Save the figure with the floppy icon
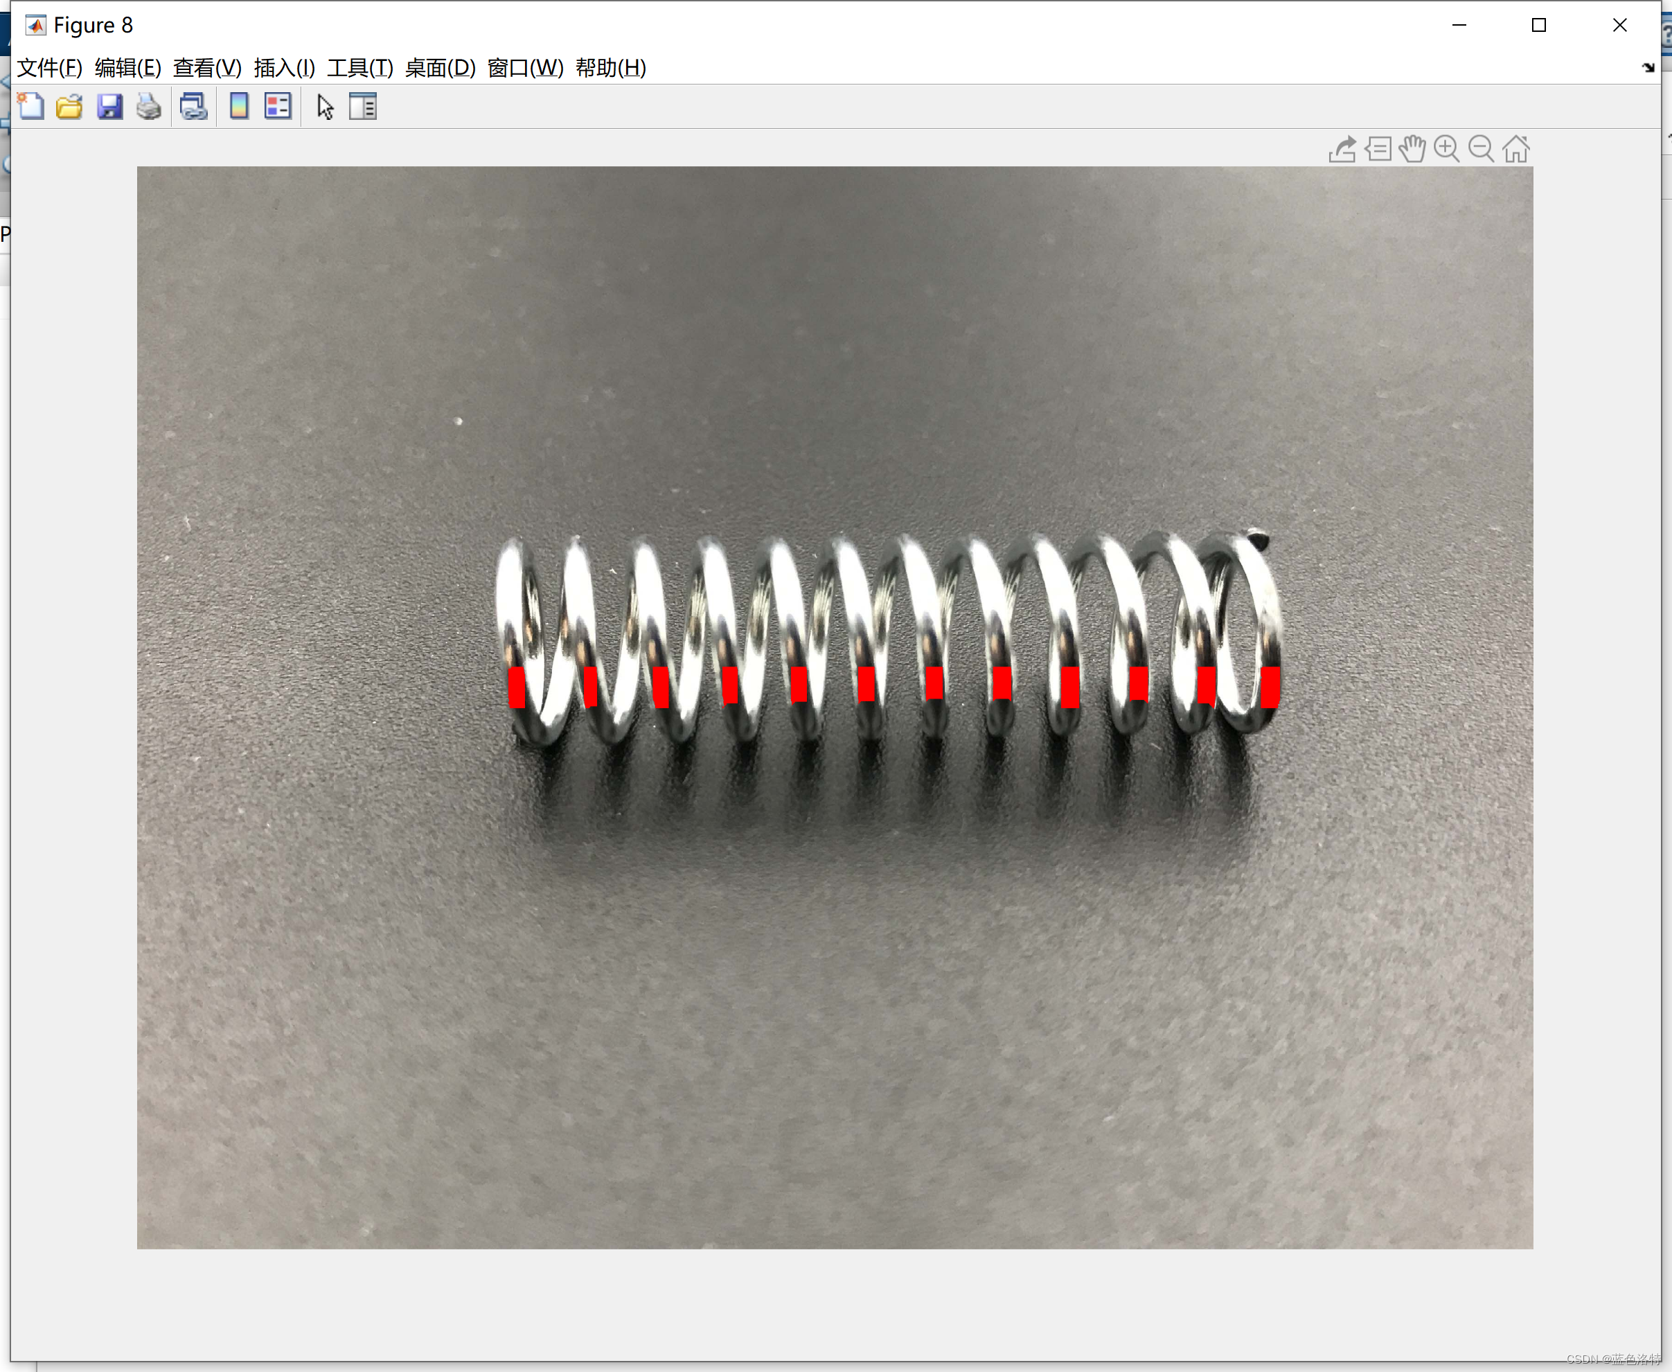Screen dimensions: 1672x1372 [x=110, y=106]
